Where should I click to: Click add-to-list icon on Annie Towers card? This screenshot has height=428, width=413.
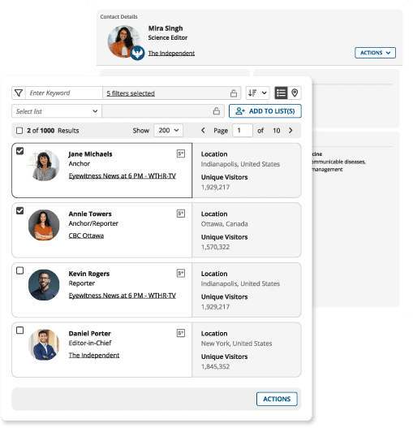coord(181,214)
